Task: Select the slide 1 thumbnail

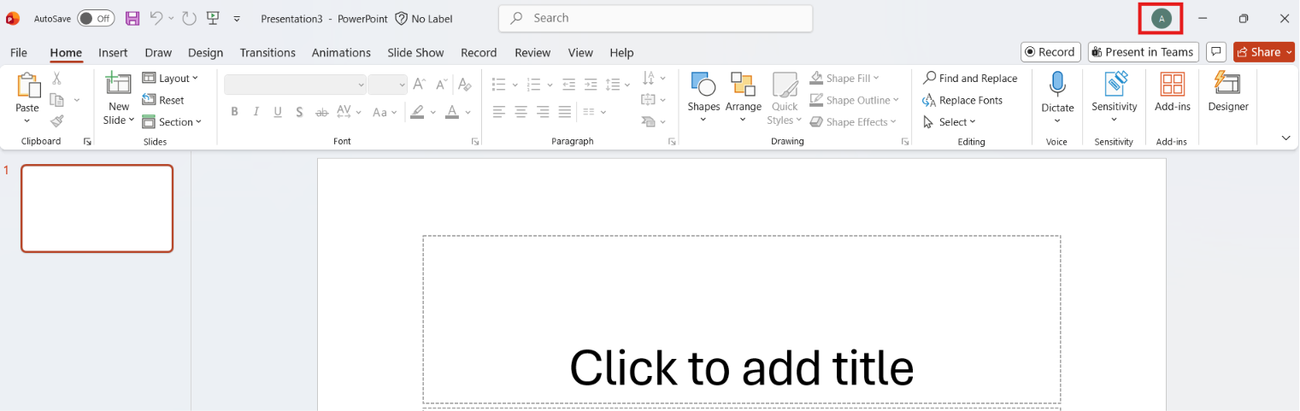Action: tap(97, 208)
